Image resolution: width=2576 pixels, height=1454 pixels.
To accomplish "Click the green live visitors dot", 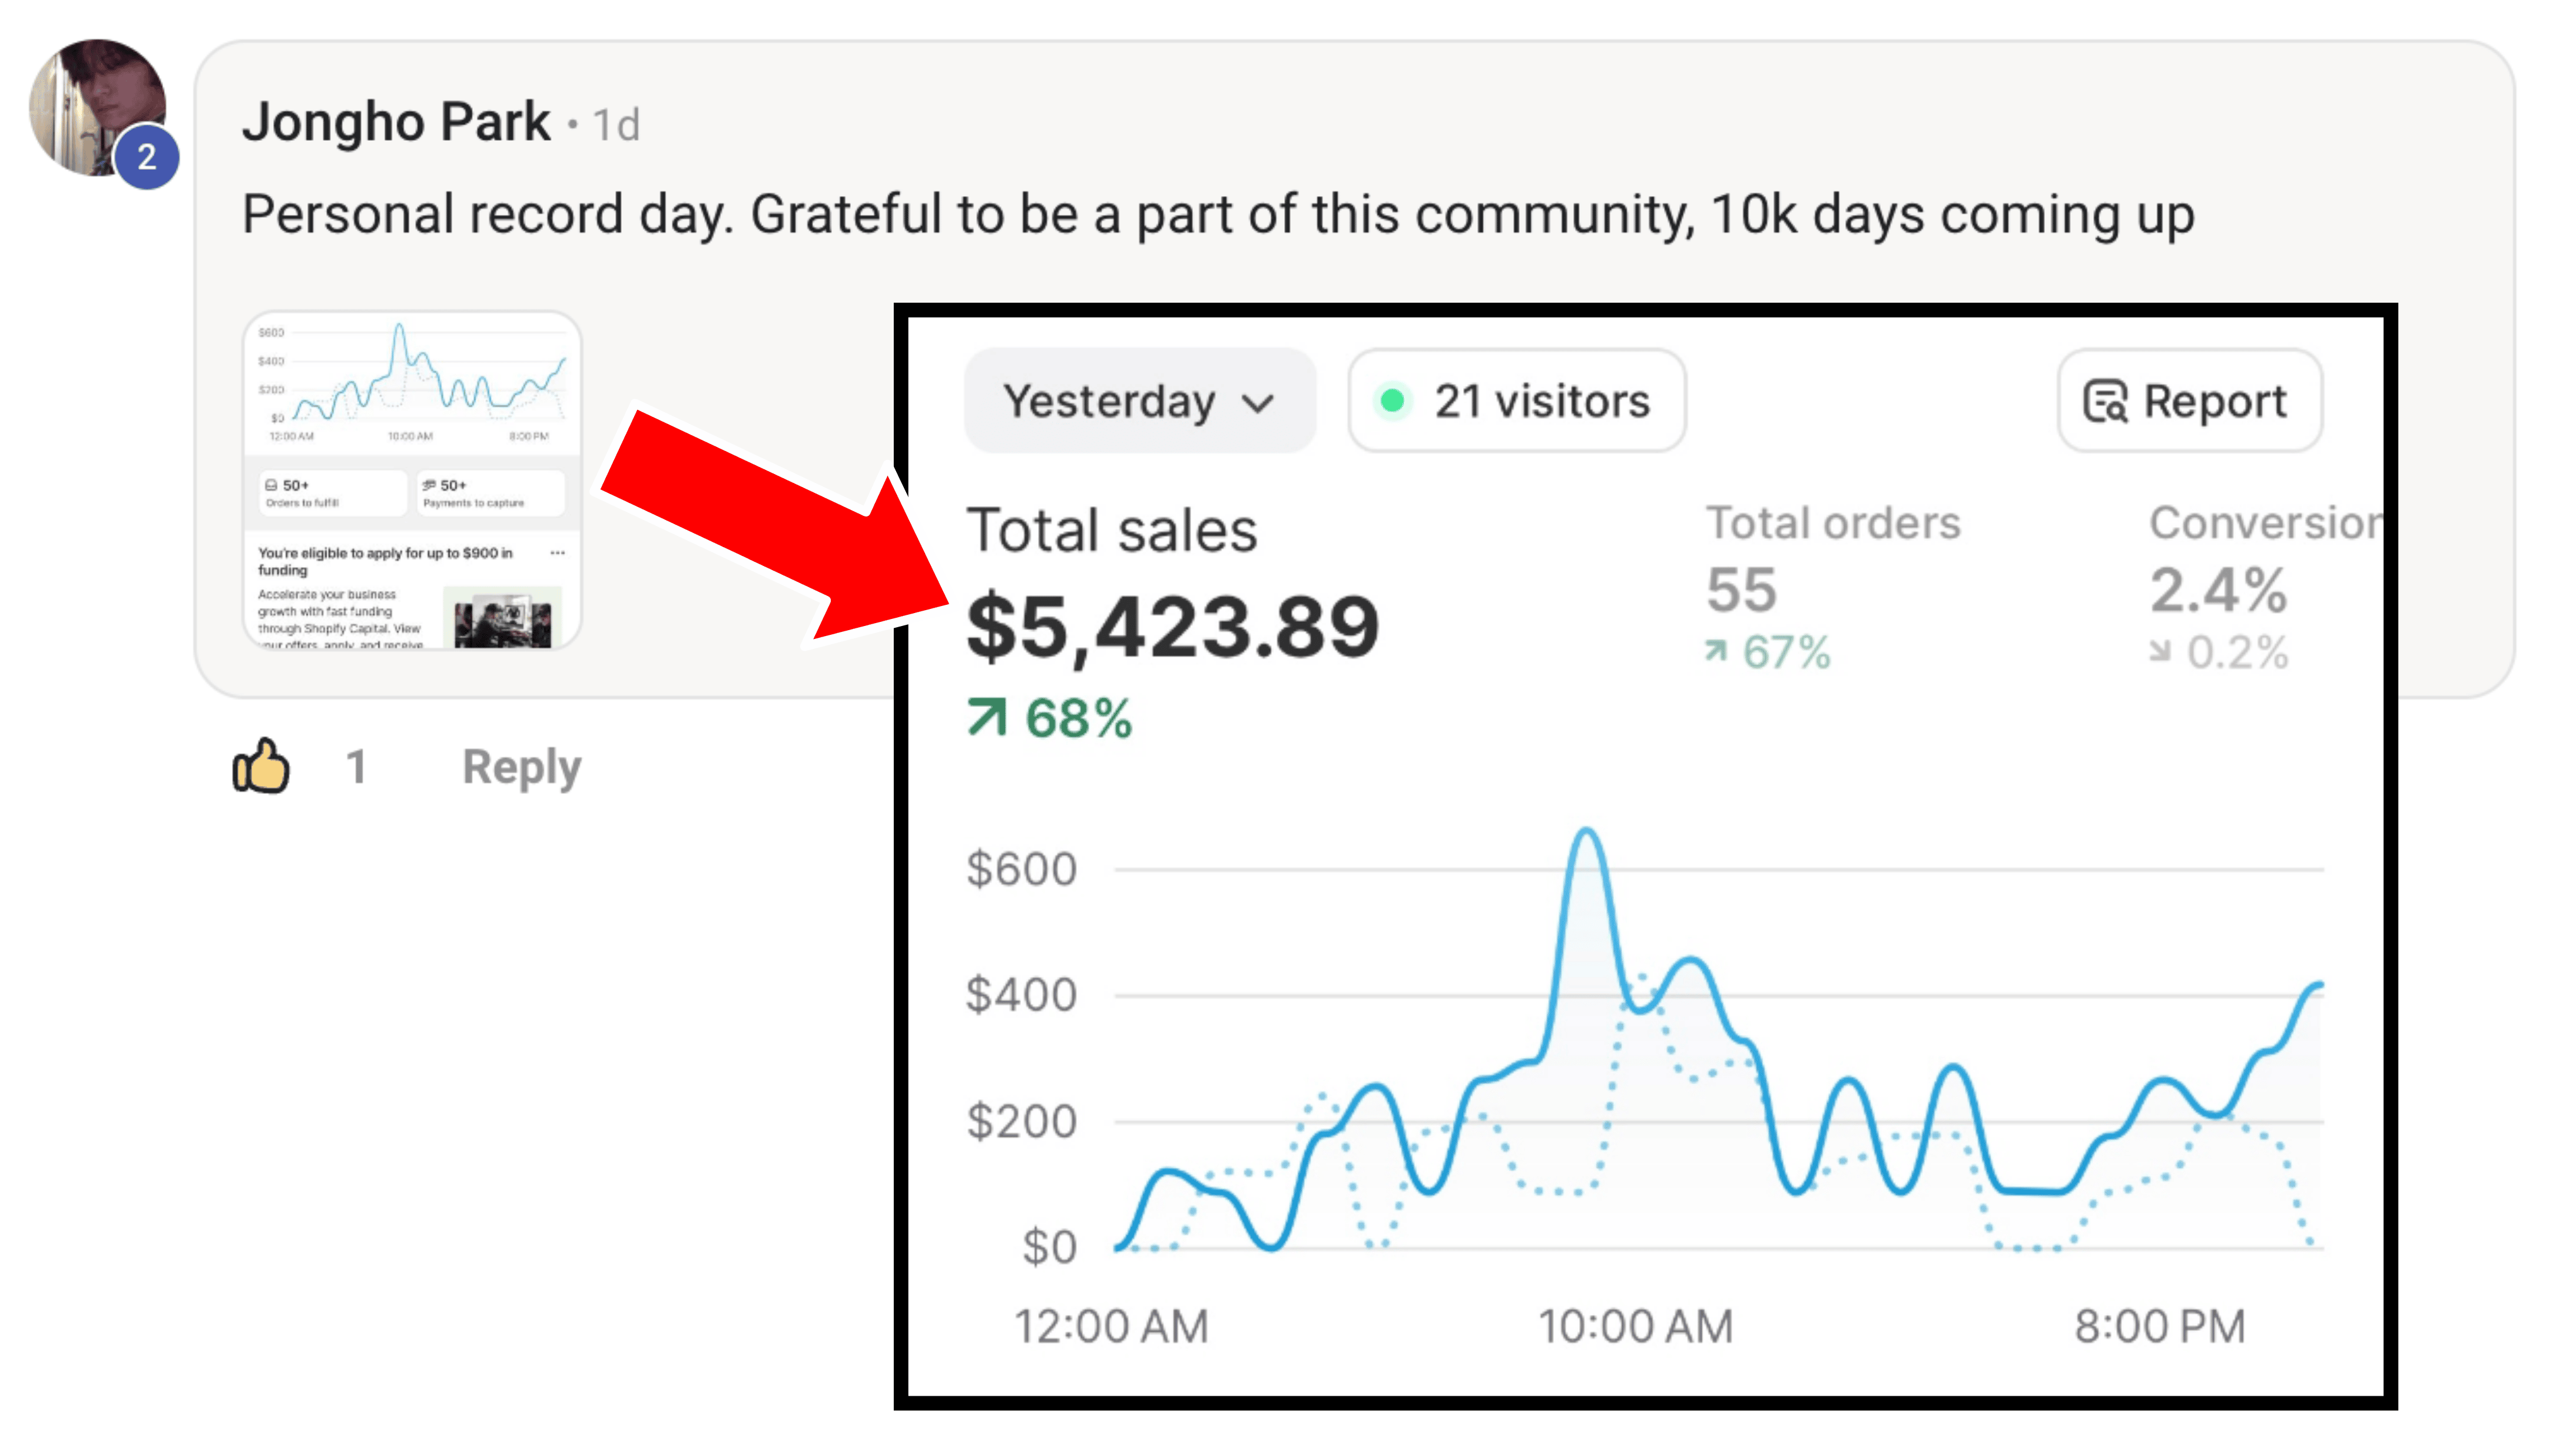I will pyautogui.click(x=1391, y=401).
